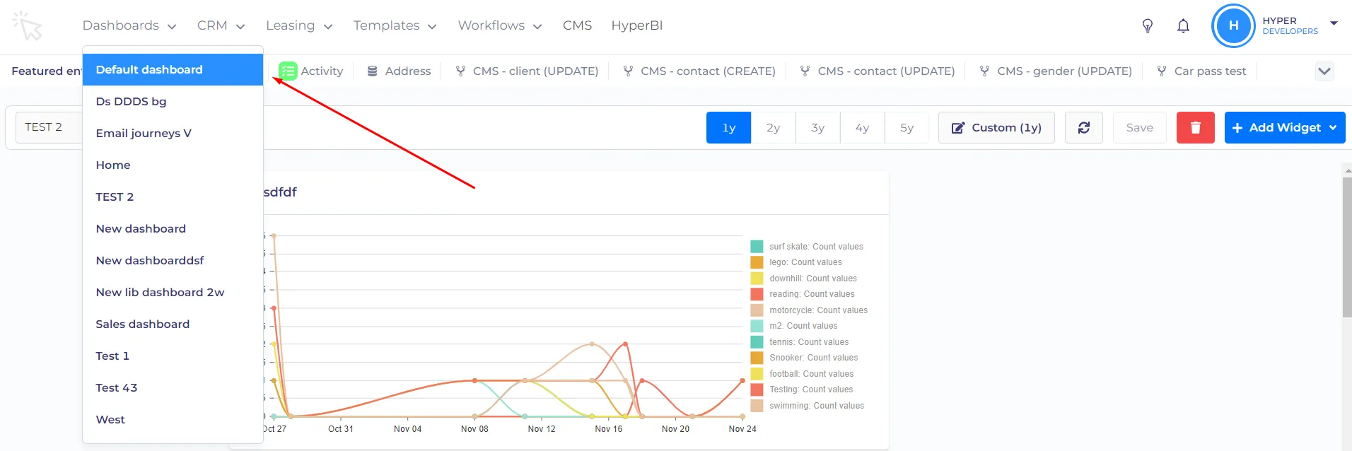Click the Address database icon
Image resolution: width=1352 pixels, height=451 pixels.
point(372,71)
